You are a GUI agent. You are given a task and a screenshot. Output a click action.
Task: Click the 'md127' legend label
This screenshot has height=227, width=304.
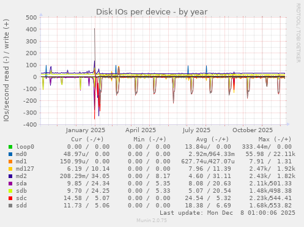(x=25, y=169)
